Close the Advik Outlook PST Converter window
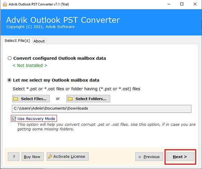The image size is (202, 169). 195,4
